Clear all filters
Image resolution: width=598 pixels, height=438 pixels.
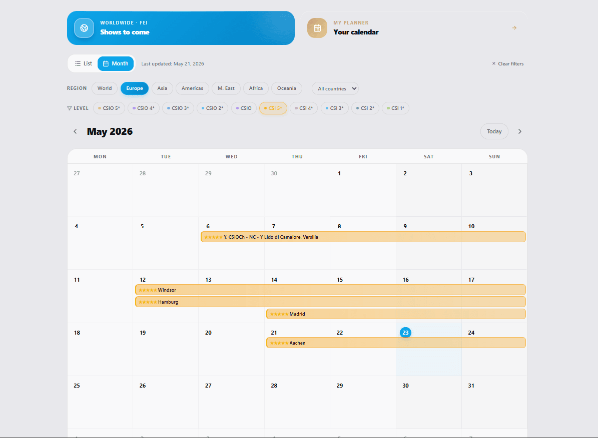(x=507, y=63)
